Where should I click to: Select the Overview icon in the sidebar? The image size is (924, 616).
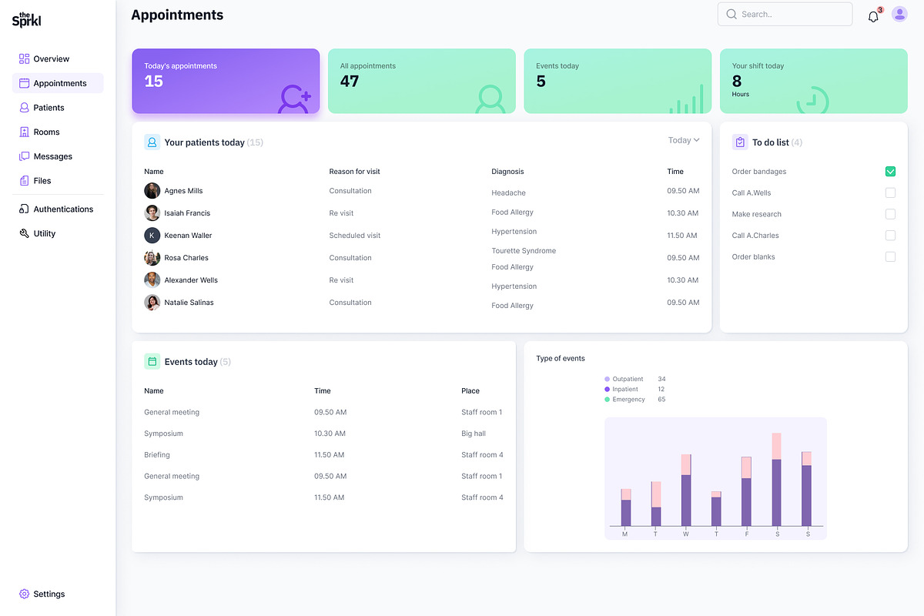tap(24, 59)
